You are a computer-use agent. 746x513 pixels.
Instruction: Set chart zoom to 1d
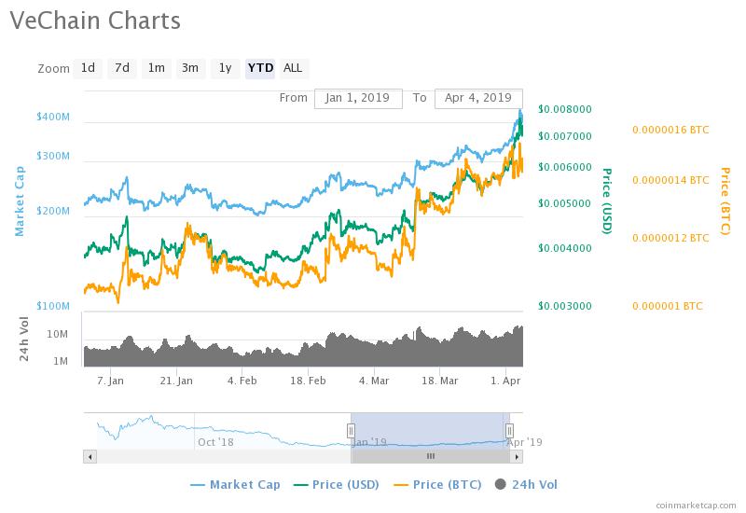point(88,68)
